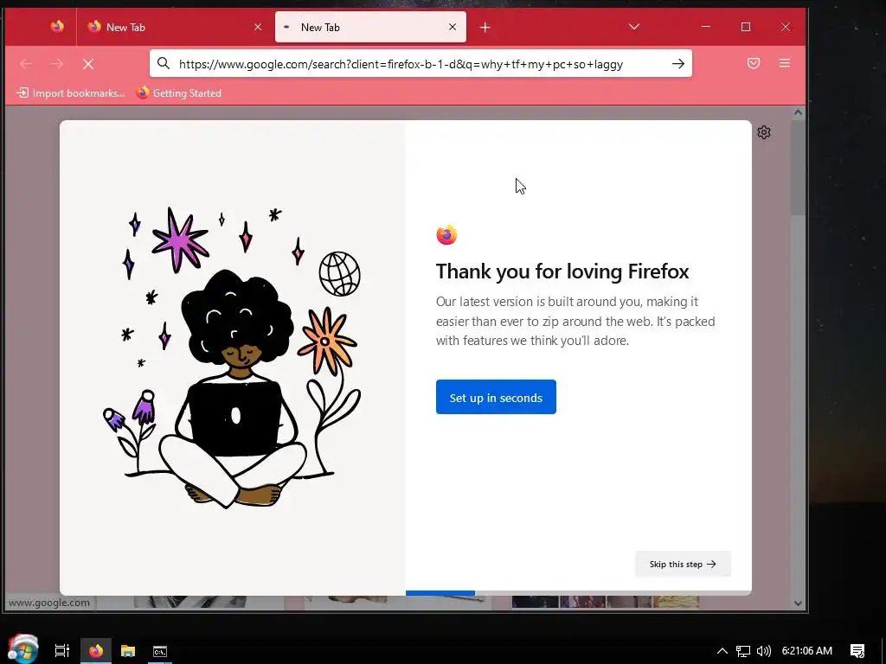The height and width of the screenshot is (664, 886).
Task: Click the Thank you for loving Firefox heading
Action: 562,271
